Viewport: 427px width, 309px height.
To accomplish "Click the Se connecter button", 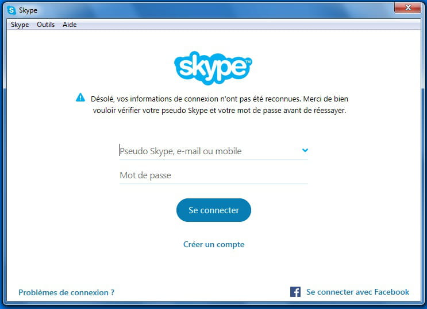I will tap(214, 210).
